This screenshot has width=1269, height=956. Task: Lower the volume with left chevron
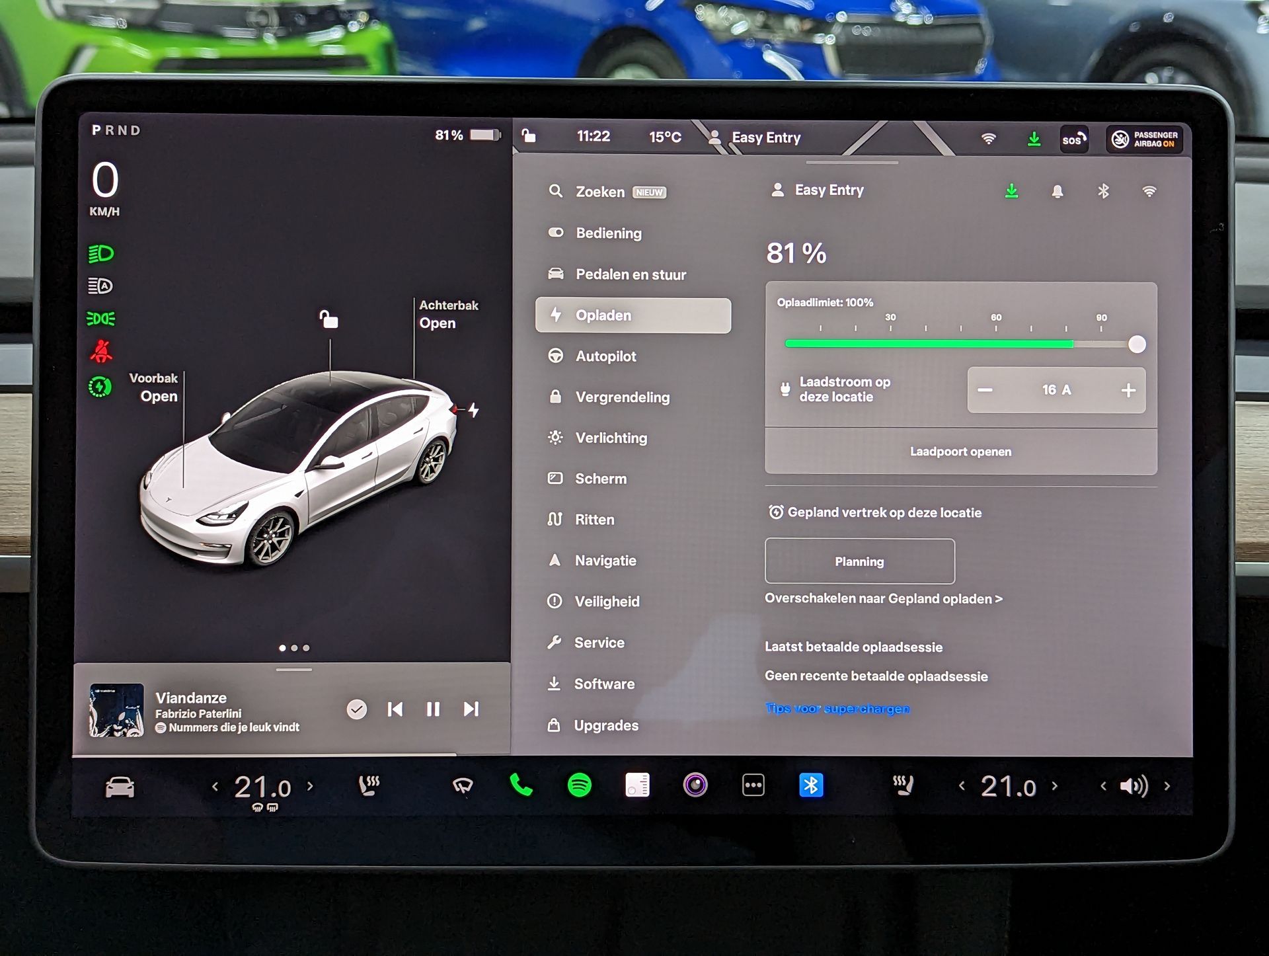pos(1103,786)
